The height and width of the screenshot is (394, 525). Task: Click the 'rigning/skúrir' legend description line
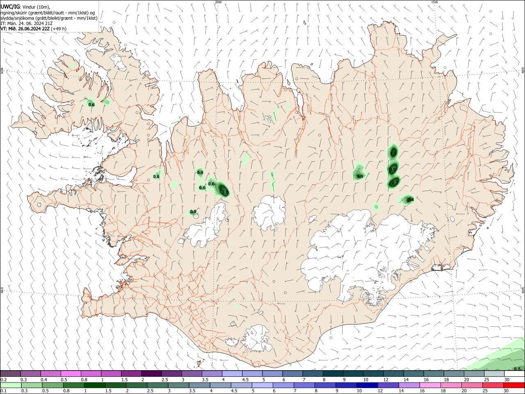click(x=48, y=13)
